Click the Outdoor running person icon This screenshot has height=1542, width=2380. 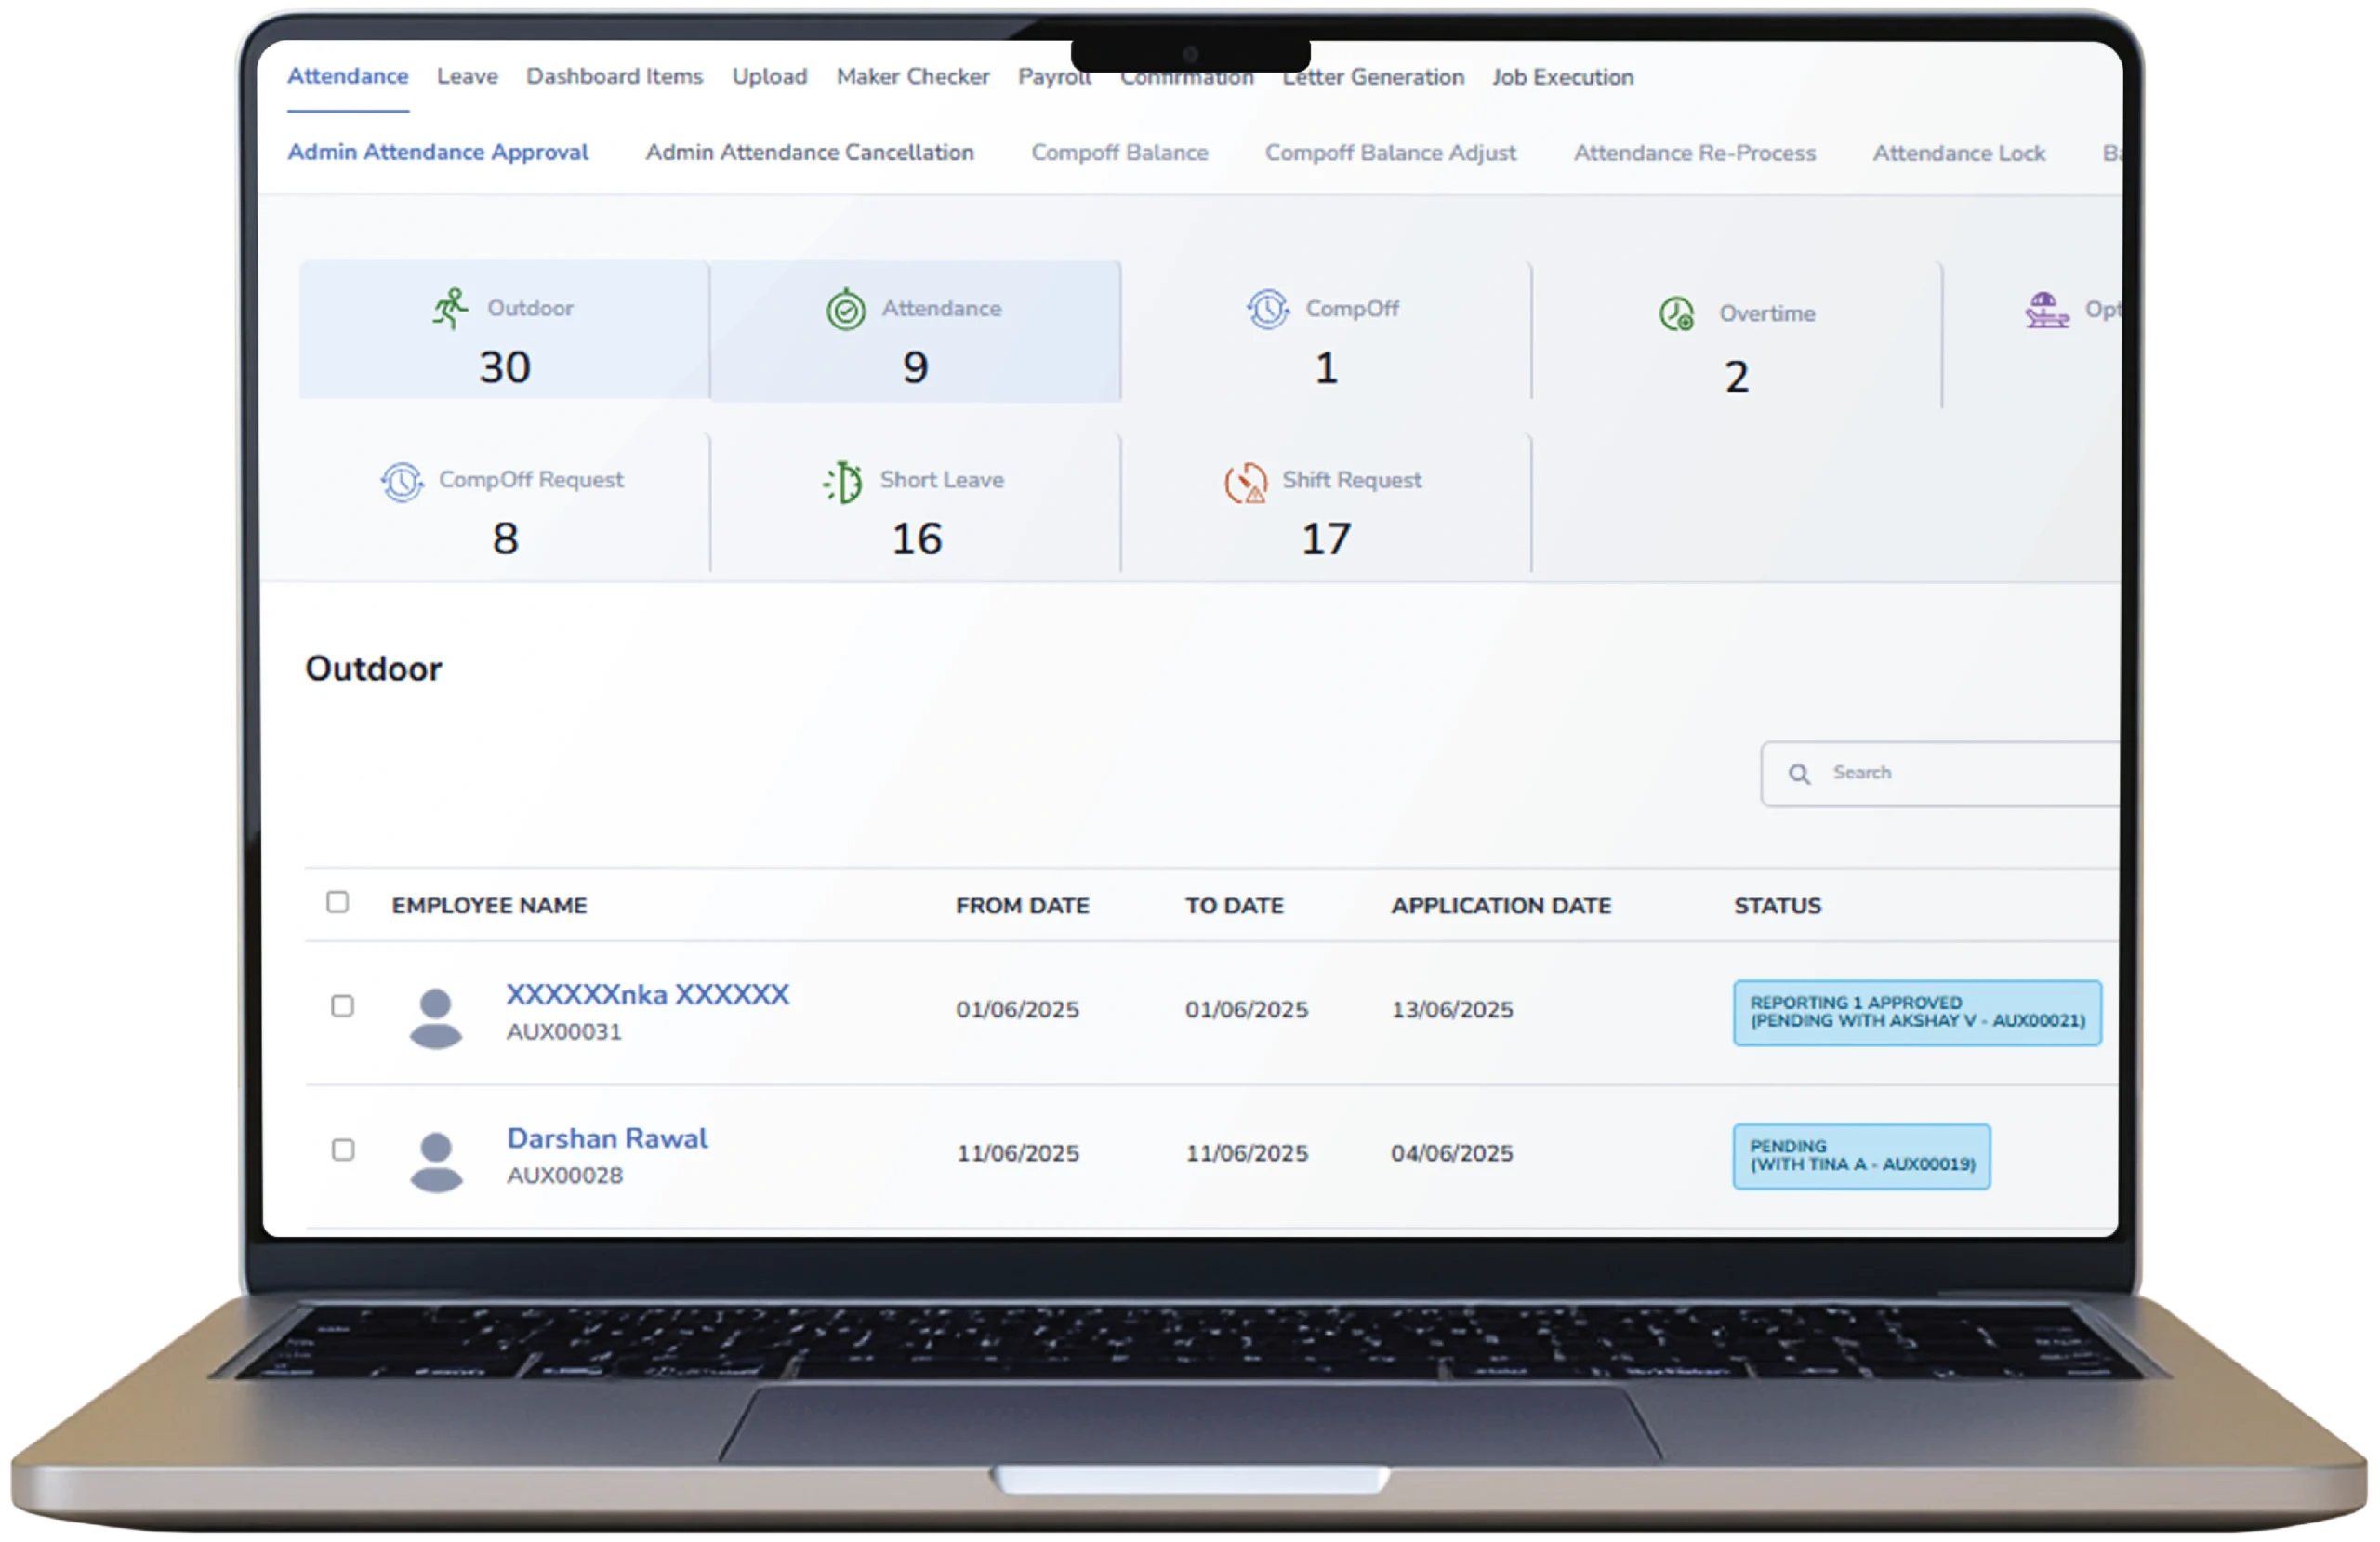(450, 308)
